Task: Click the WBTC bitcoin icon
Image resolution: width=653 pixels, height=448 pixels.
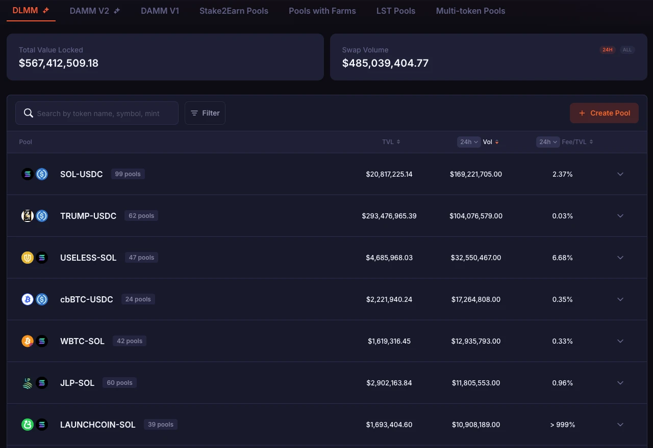Action: pyautogui.click(x=28, y=341)
